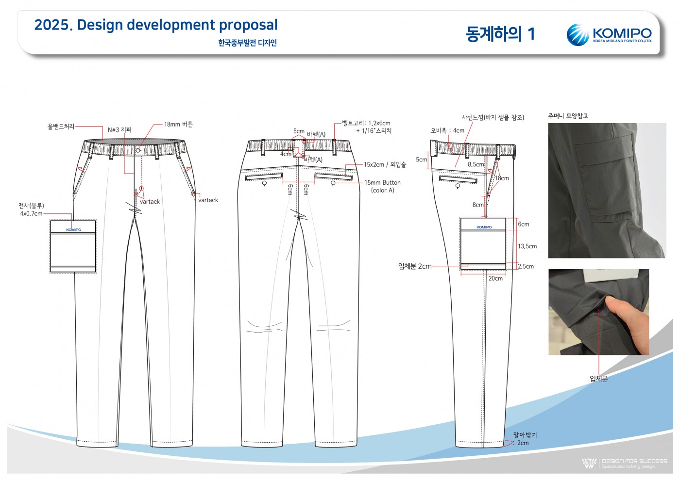Click the '전사(블루) 4x0.7cm' label
Image resolution: width=680 pixels, height=480 pixels.
click(31, 209)
